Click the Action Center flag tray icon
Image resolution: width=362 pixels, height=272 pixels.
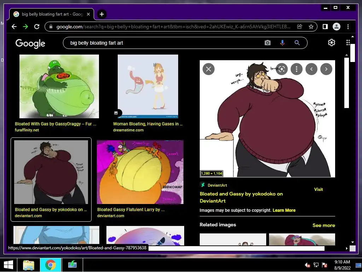tap(325, 265)
